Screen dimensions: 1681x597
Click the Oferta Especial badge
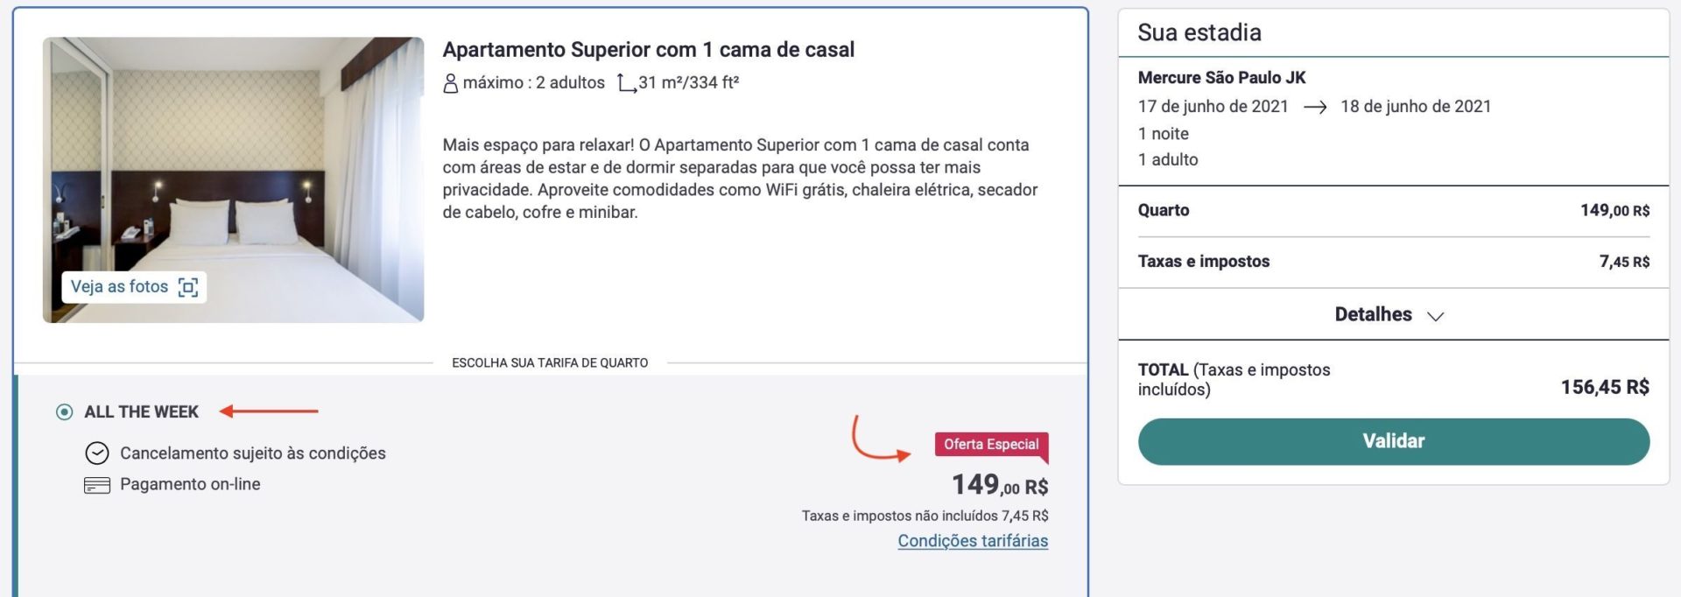click(991, 445)
